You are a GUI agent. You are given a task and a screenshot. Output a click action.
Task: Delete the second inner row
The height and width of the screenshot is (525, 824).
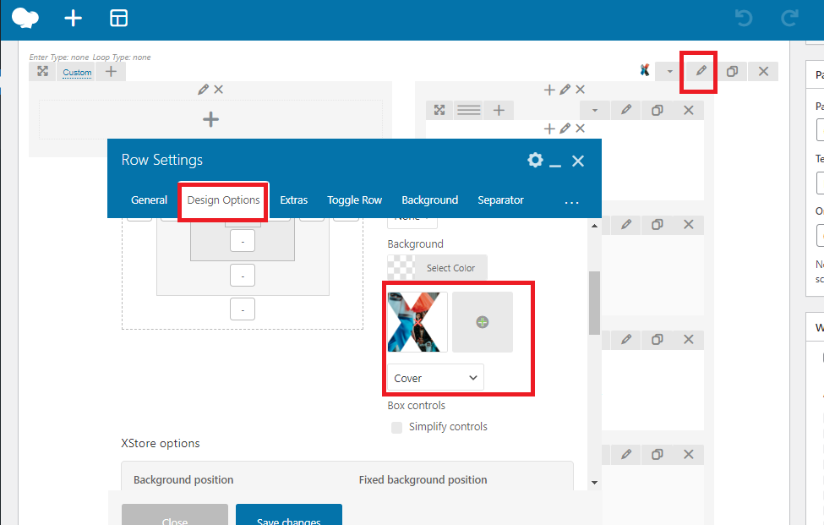pos(689,224)
